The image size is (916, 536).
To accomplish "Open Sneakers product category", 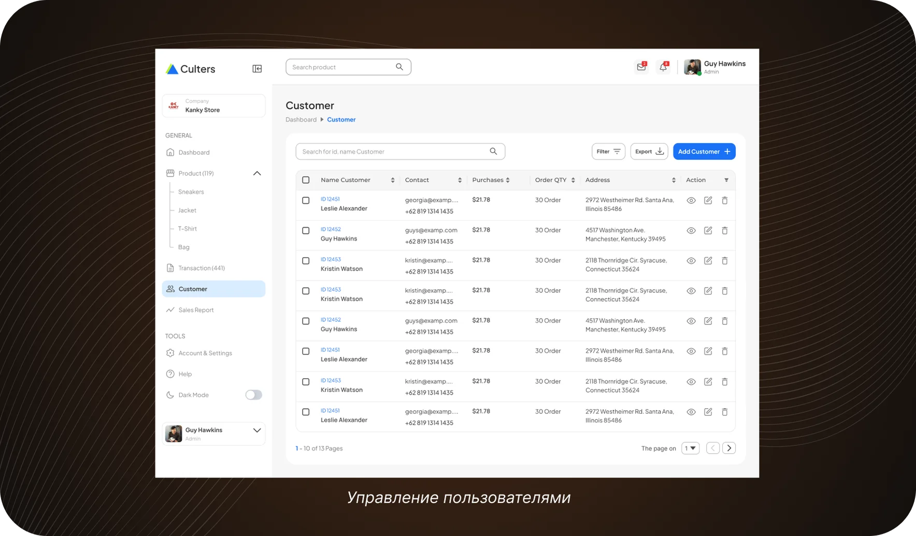I will pyautogui.click(x=191, y=192).
